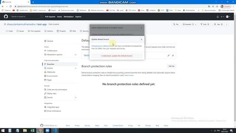
Task: Switch to the repository Pull requests tab
Action: pos(34,31)
